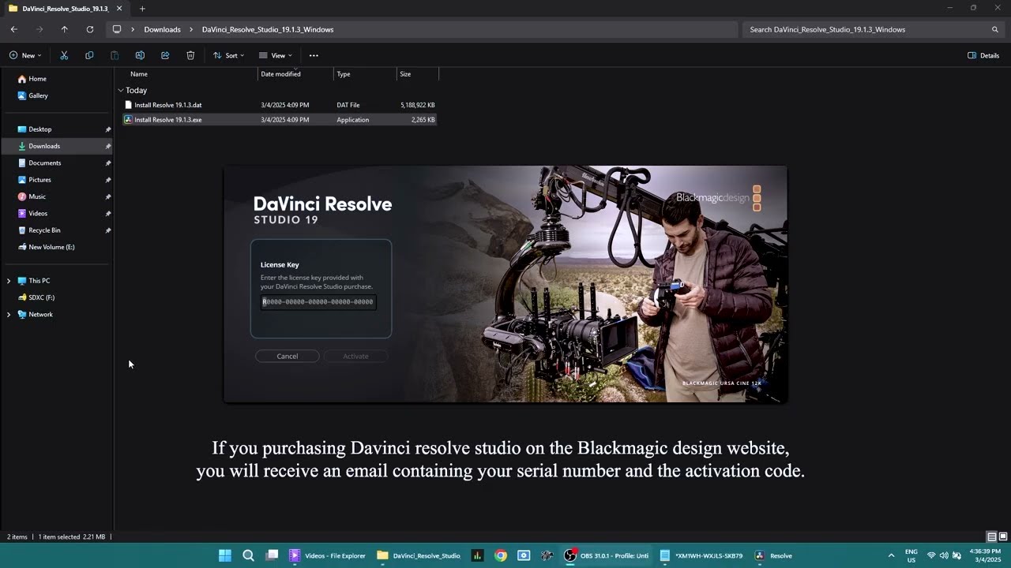Image resolution: width=1011 pixels, height=568 pixels.
Task: Open the New item dropdown
Action: click(x=25, y=55)
